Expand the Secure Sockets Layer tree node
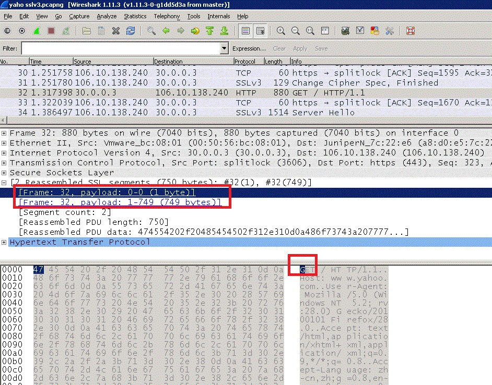Image resolution: width=492 pixels, height=385 pixels. 5,173
